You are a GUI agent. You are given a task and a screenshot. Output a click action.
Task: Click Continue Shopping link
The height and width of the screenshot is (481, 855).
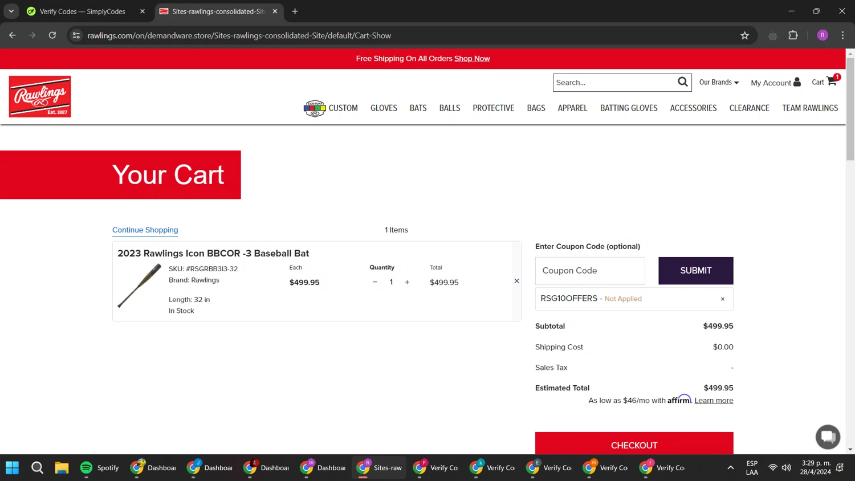(145, 230)
